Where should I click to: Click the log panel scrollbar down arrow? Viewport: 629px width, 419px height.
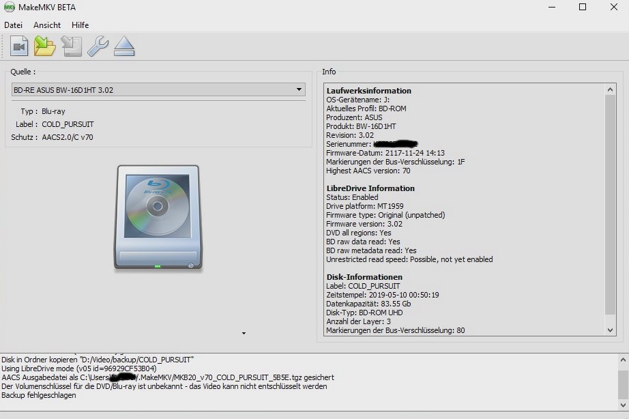[x=623, y=405]
